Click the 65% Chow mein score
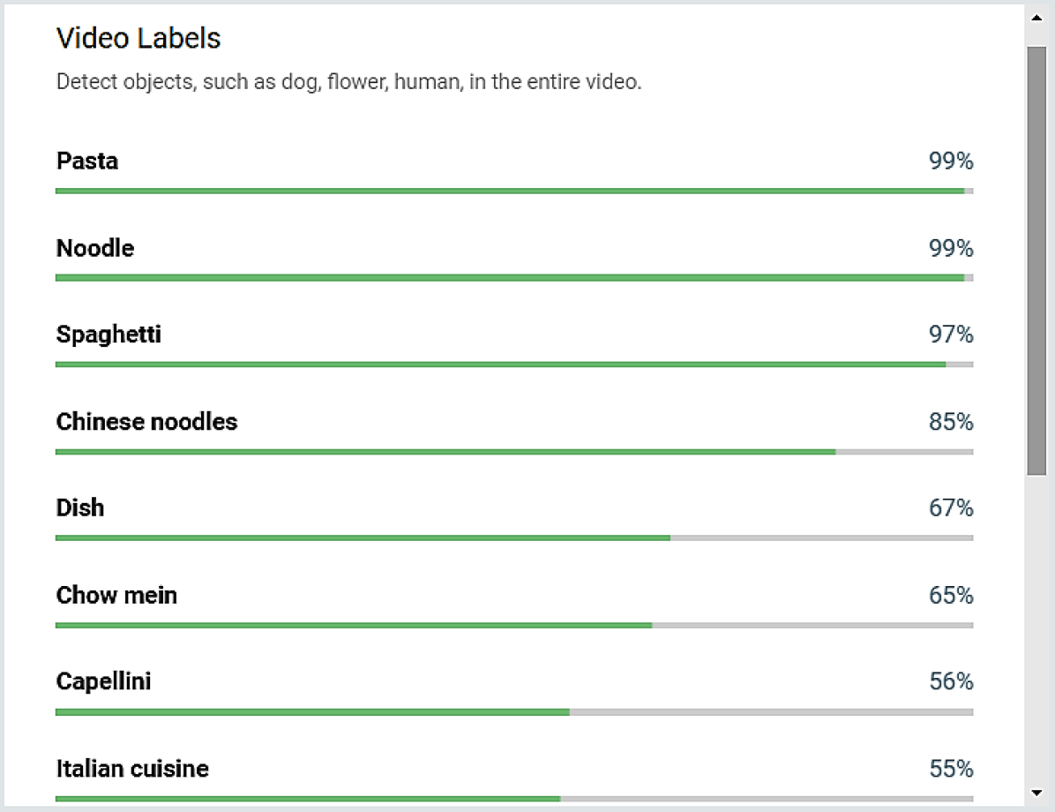This screenshot has height=812, width=1055. click(951, 595)
